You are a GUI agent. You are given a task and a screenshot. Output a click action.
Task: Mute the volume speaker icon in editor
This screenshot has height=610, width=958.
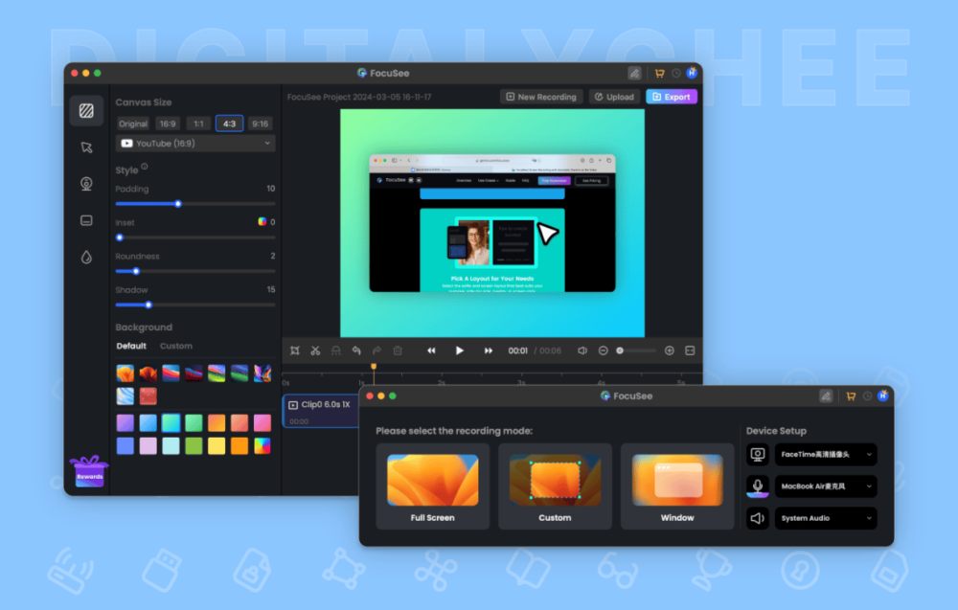[582, 350]
